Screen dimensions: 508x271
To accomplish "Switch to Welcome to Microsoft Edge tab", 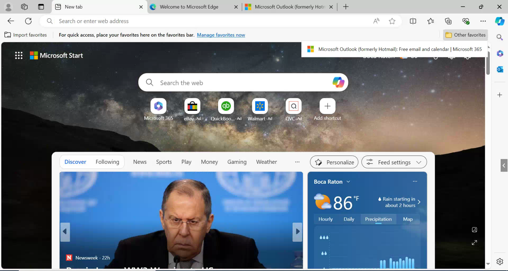I will (189, 7).
